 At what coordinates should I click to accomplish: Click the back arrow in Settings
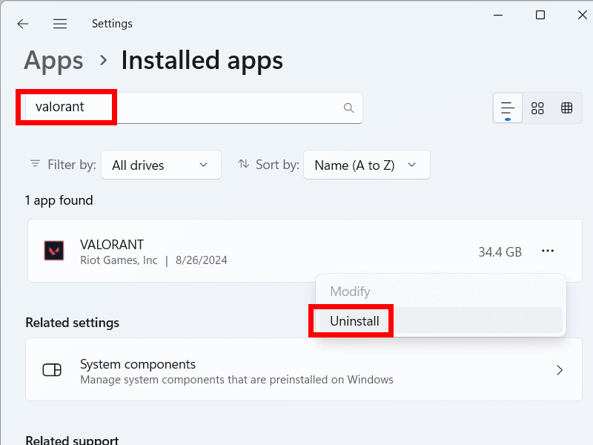point(23,23)
